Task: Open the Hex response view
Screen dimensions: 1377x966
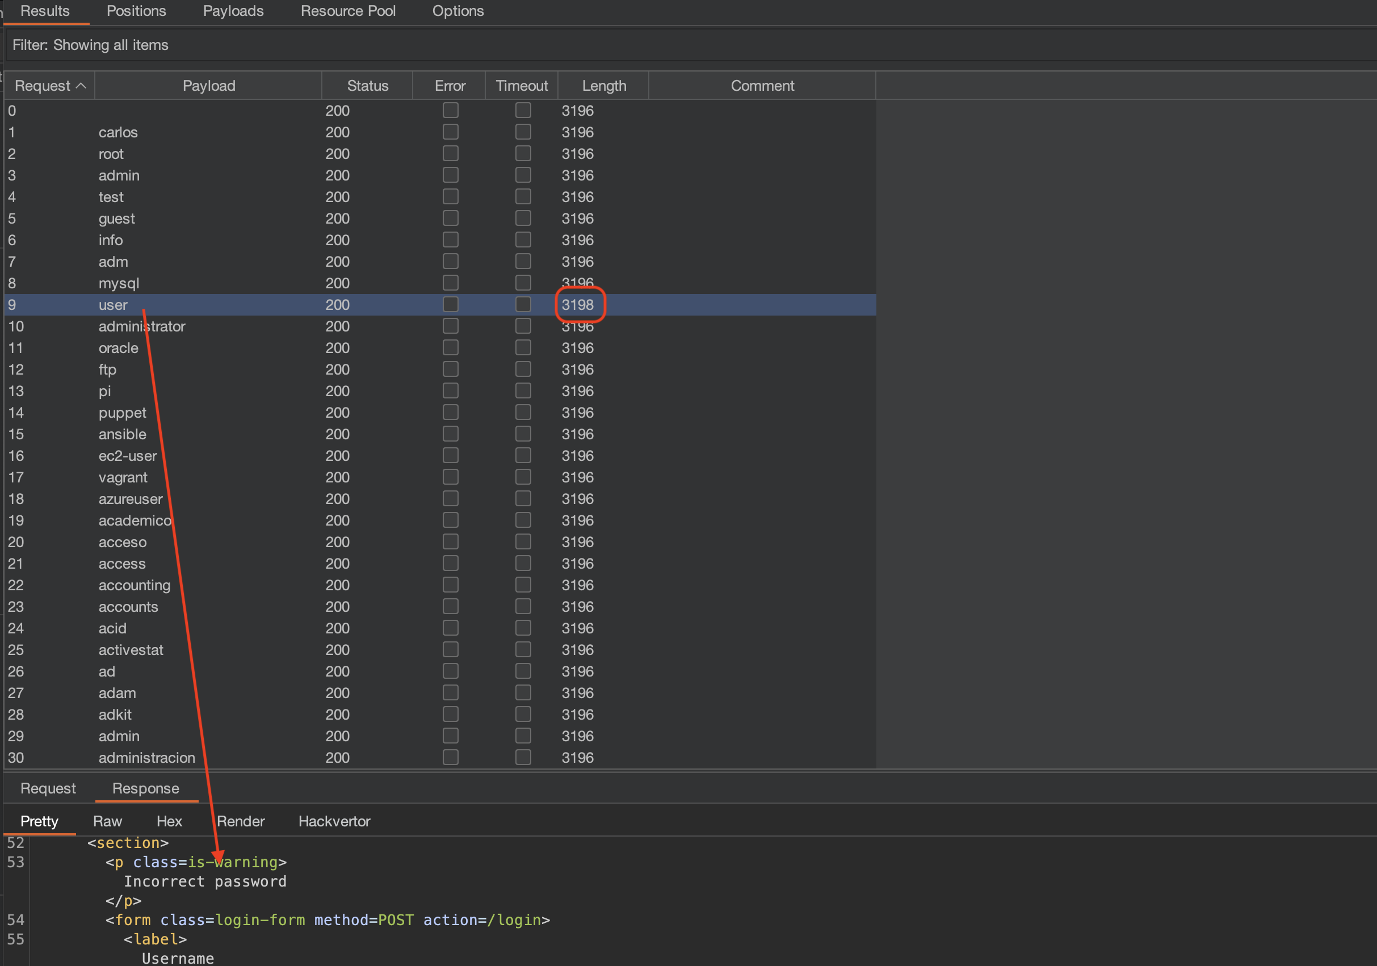Action: 169,821
